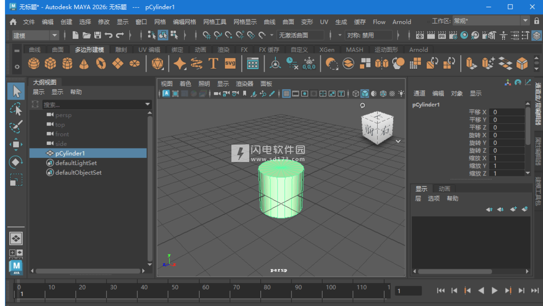
Task: Play the timeline backward
Action: (481, 291)
